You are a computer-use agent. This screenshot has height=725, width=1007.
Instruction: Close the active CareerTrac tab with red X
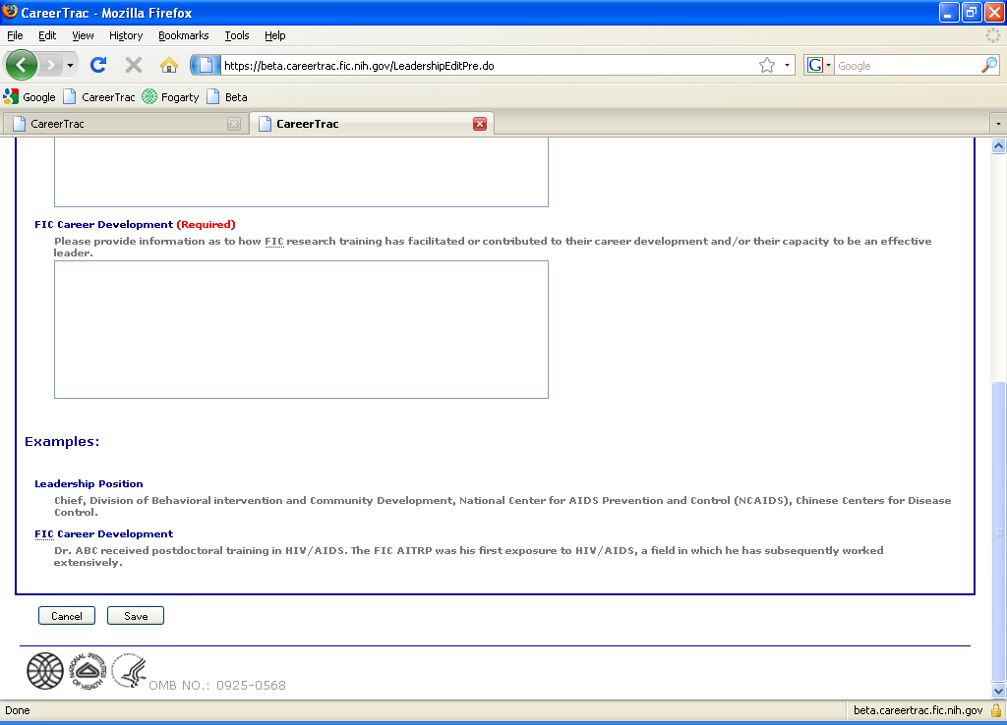480,124
